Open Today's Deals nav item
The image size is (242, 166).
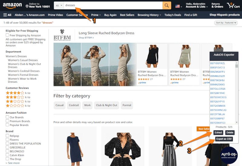click(173, 15)
